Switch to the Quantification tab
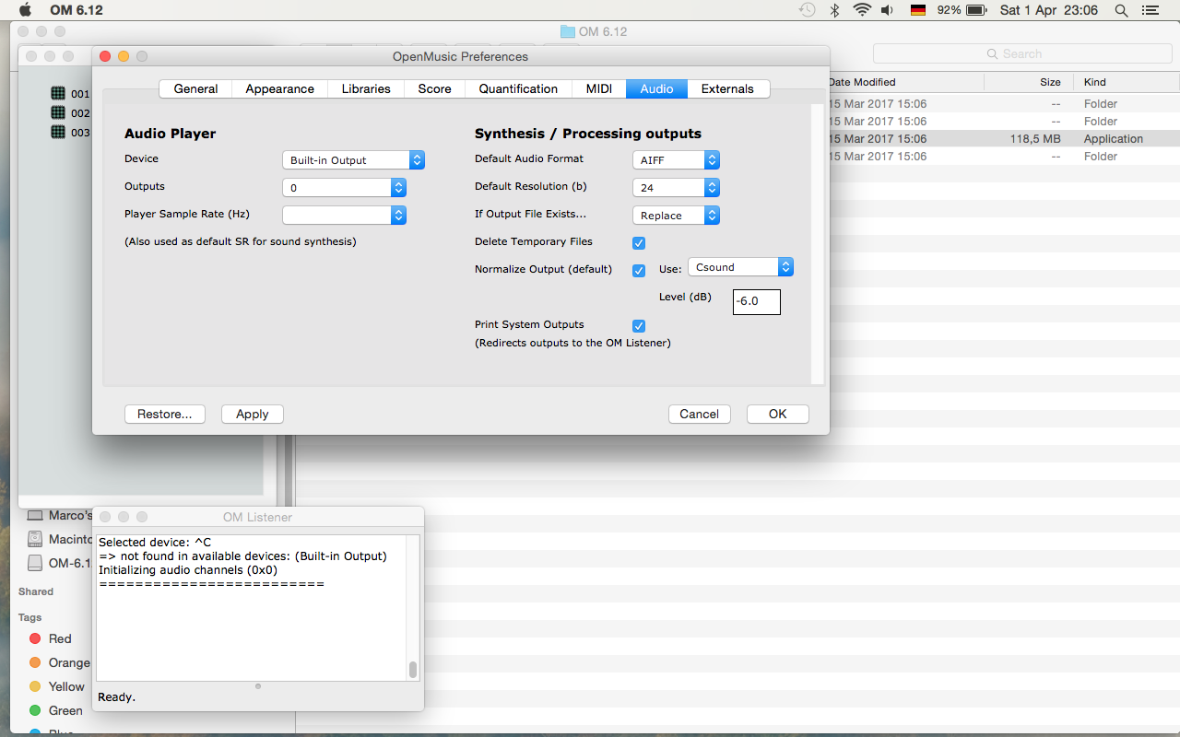The height and width of the screenshot is (737, 1180). 518,88
